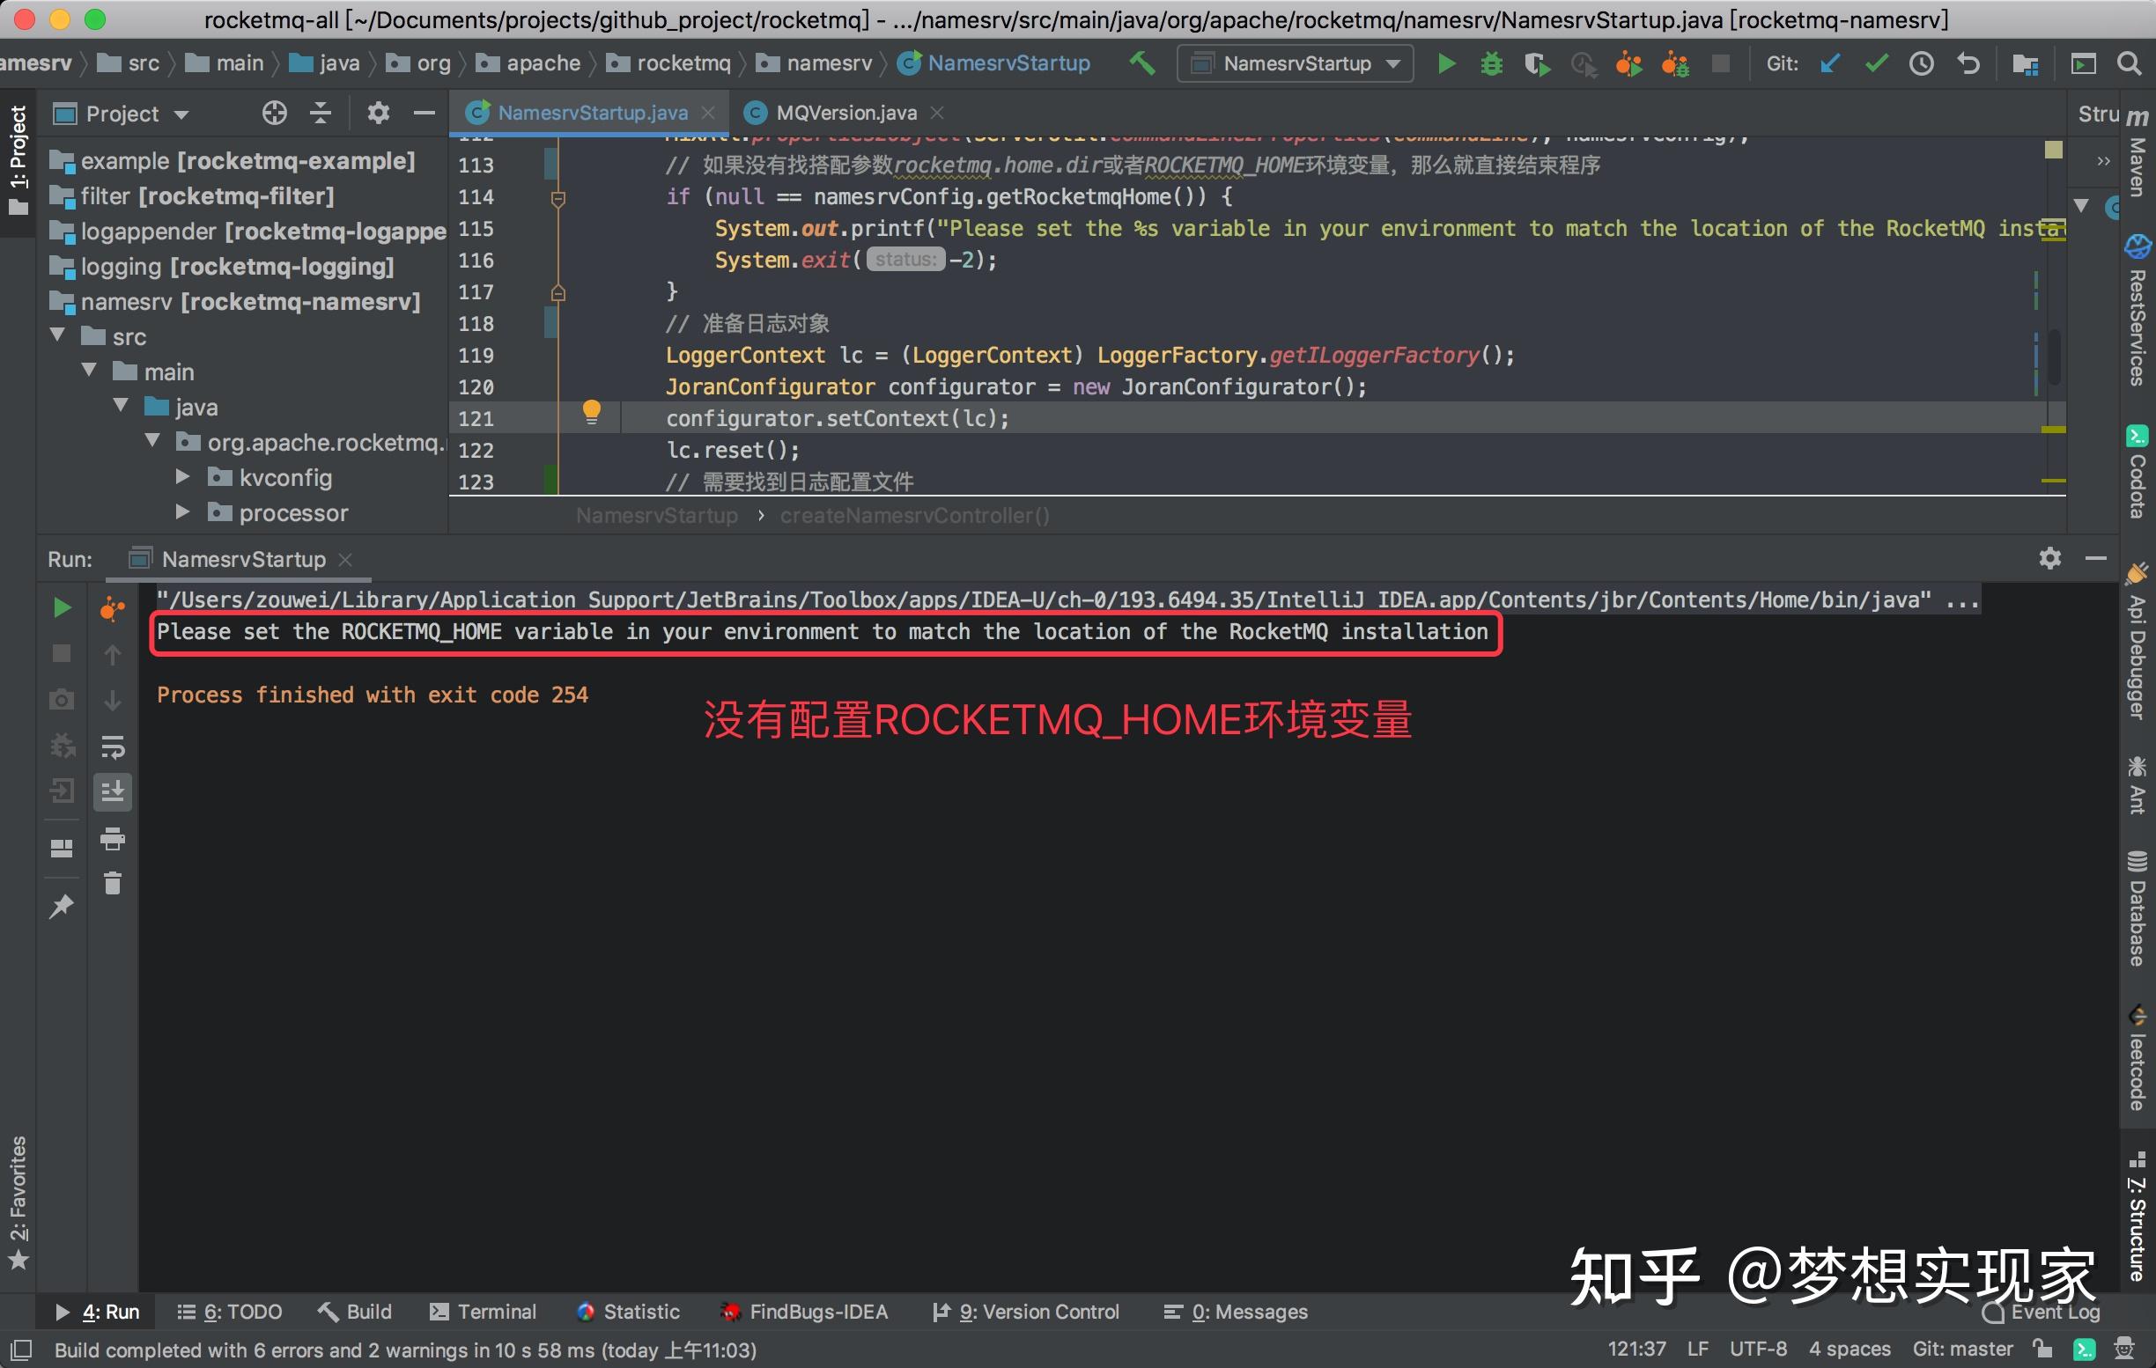Show Git history clock icon
Screen dimensions: 2156x1368
pyautogui.click(x=1922, y=63)
